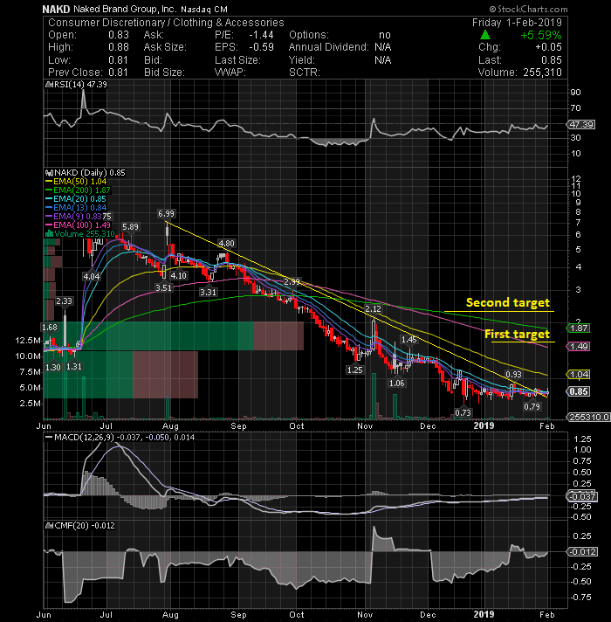Click the 1.45 price label
The image size is (611, 622).
408,340
